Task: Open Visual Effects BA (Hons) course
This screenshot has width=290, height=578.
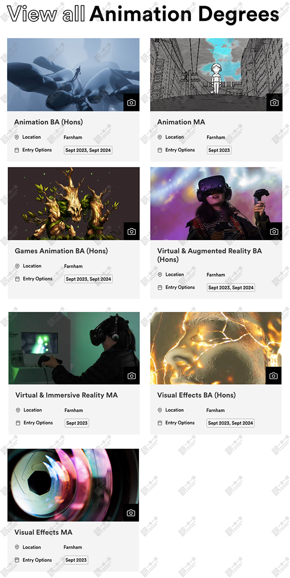Action: click(196, 395)
